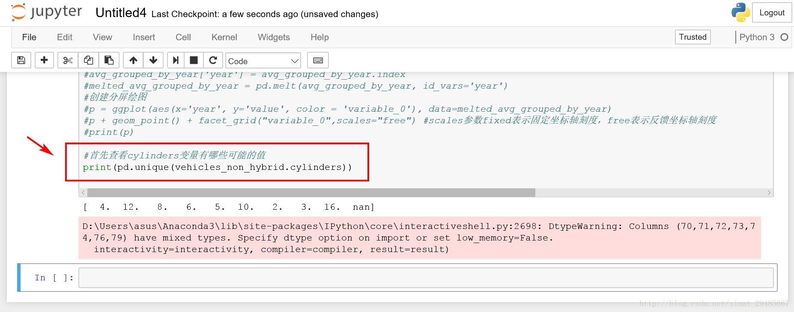794x312 pixels.
Task: Open the command palette keyboard icon
Action: point(318,60)
